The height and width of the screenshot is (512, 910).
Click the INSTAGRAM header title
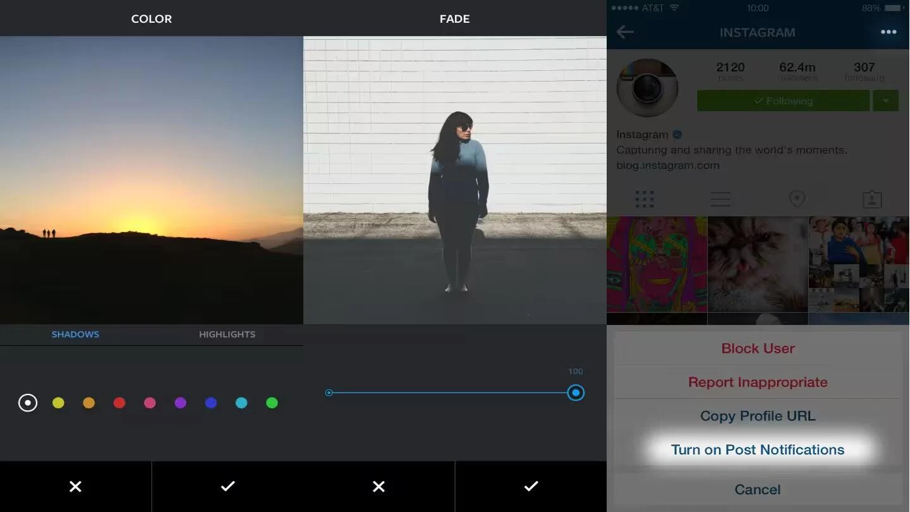[757, 32]
